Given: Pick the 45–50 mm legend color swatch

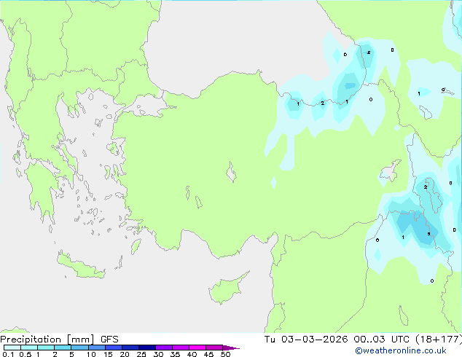Looking at the screenshot, I should 214,348.
